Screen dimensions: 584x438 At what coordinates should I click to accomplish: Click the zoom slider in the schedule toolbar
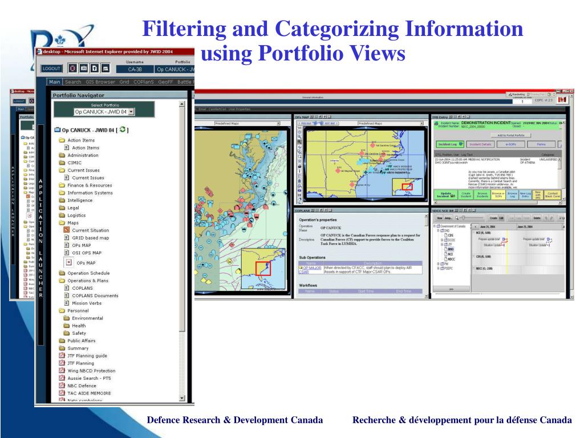coord(473,218)
